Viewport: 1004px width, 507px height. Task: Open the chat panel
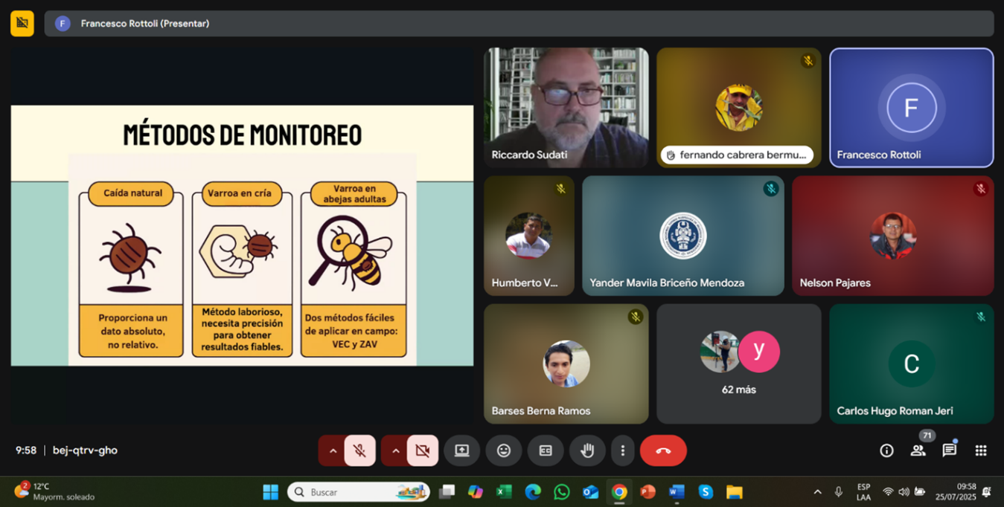coord(949,451)
